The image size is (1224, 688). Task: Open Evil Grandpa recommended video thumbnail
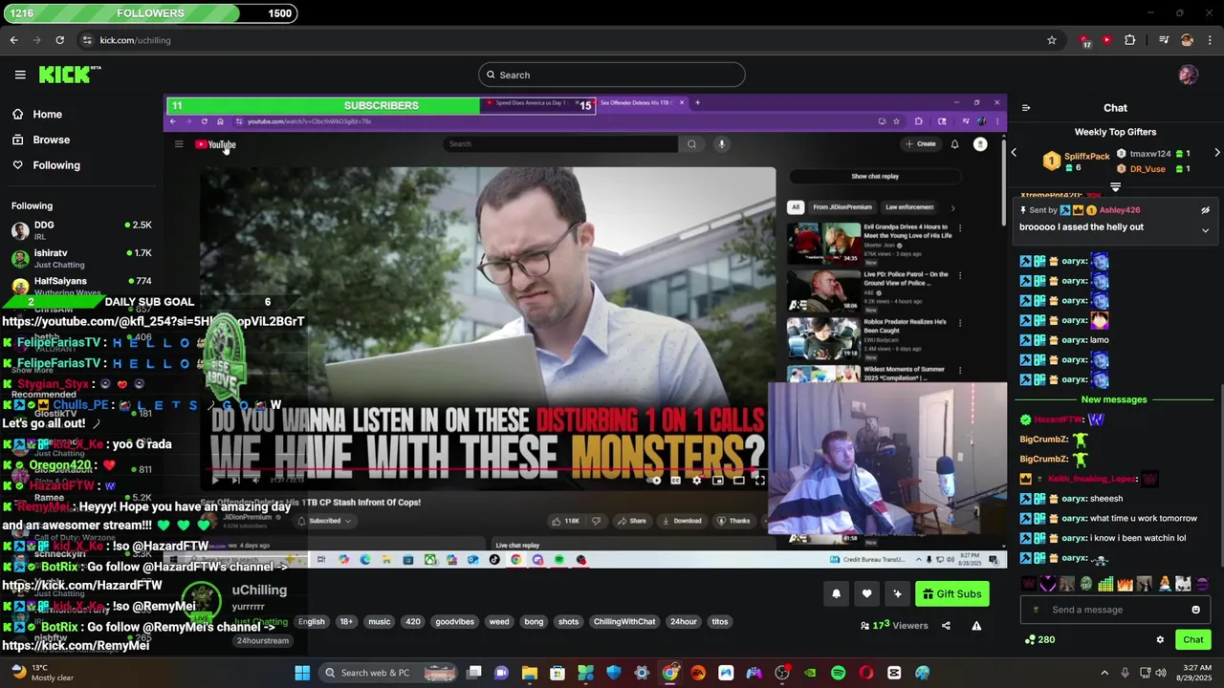pos(823,244)
